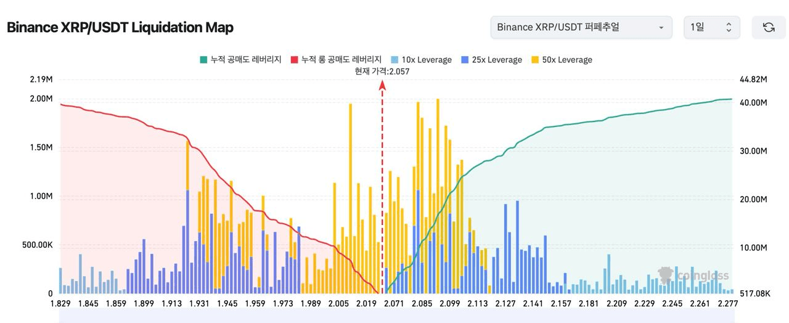
Task: Click the 2.127 price axis label
Action: click(x=505, y=303)
